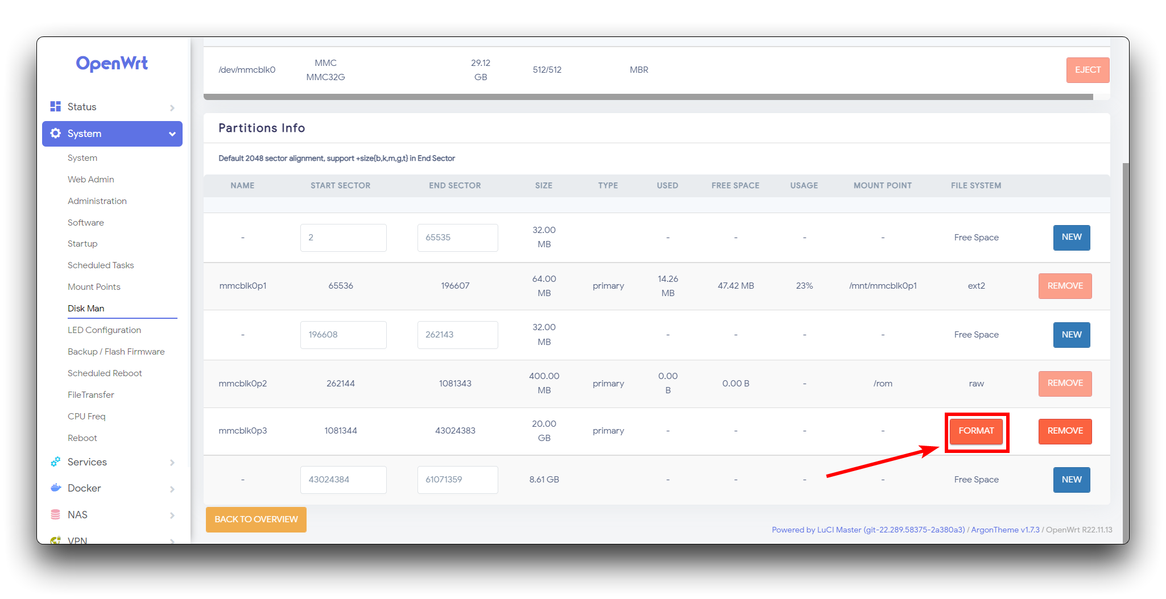This screenshot has width=1166, height=599.
Task: Click the START SECTOR column header
Action: [340, 186]
